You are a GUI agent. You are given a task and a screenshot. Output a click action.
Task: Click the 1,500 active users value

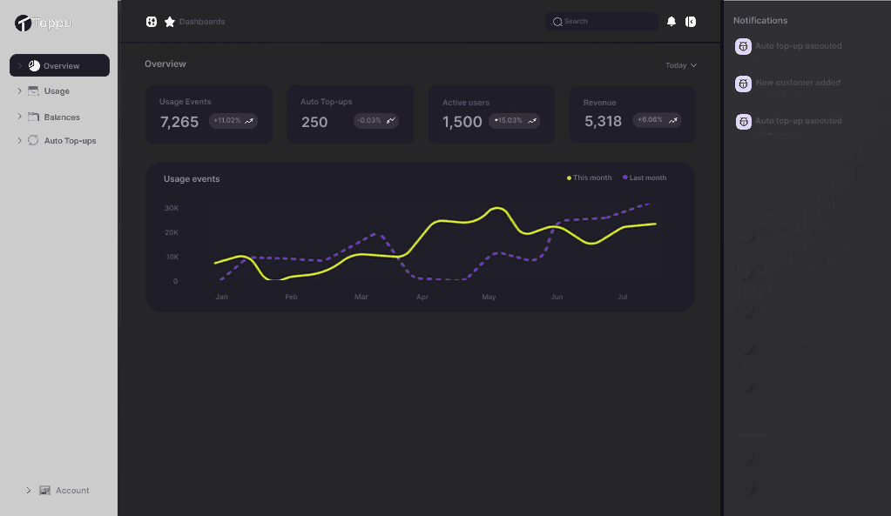click(x=462, y=122)
